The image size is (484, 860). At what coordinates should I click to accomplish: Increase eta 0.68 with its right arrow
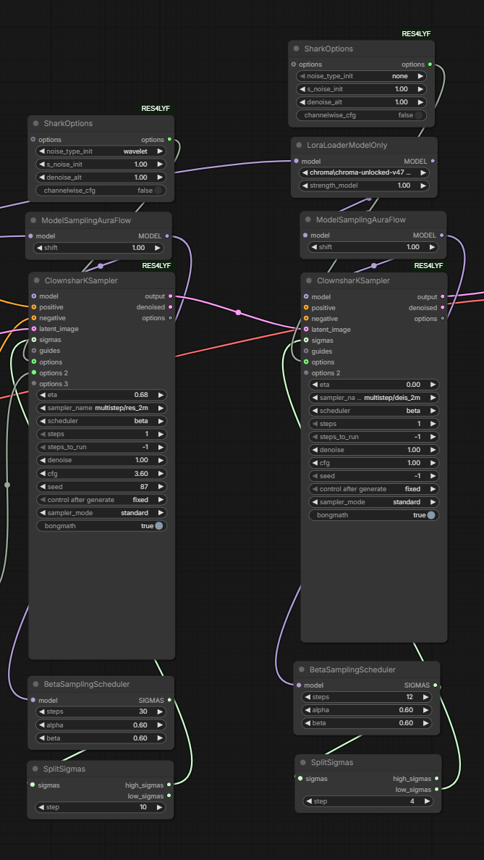click(x=161, y=395)
